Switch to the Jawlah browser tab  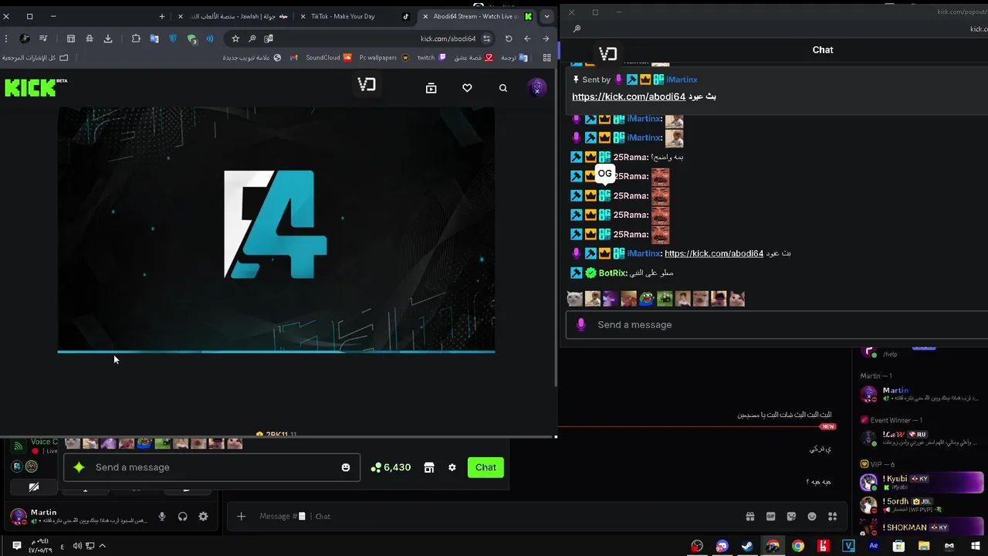(235, 16)
